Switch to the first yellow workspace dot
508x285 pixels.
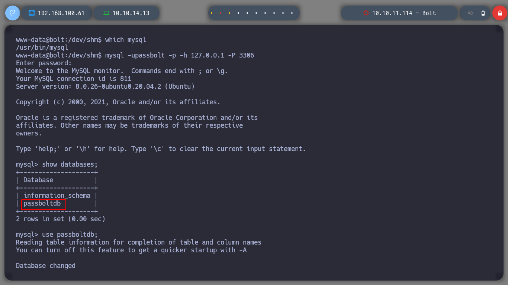coord(212,13)
